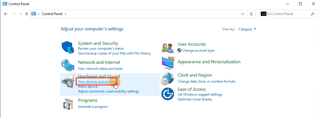
Task: Click the Add a device link
Action: pyautogui.click(x=88, y=87)
